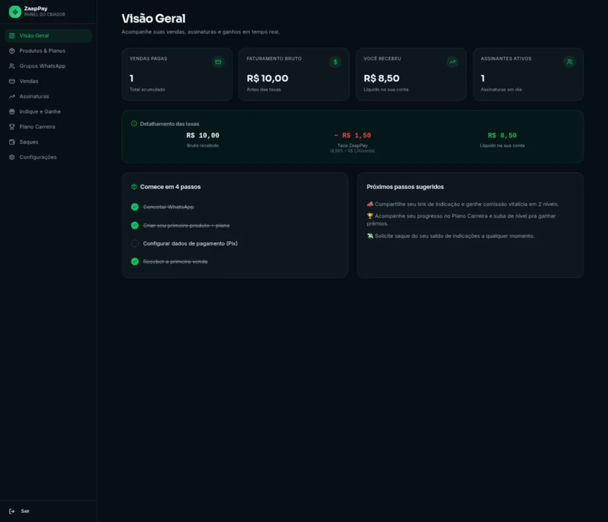Click the green R$ 8,50 breakdown value
The height and width of the screenshot is (522, 608).
[x=502, y=135]
